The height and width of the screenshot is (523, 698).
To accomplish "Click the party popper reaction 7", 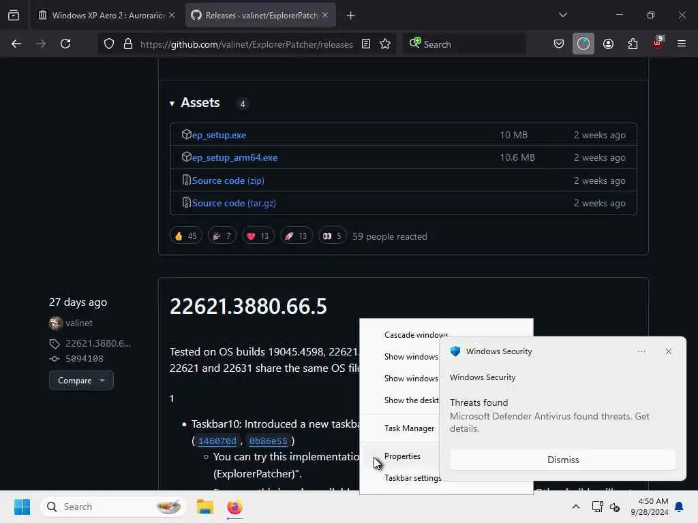I will 222,236.
